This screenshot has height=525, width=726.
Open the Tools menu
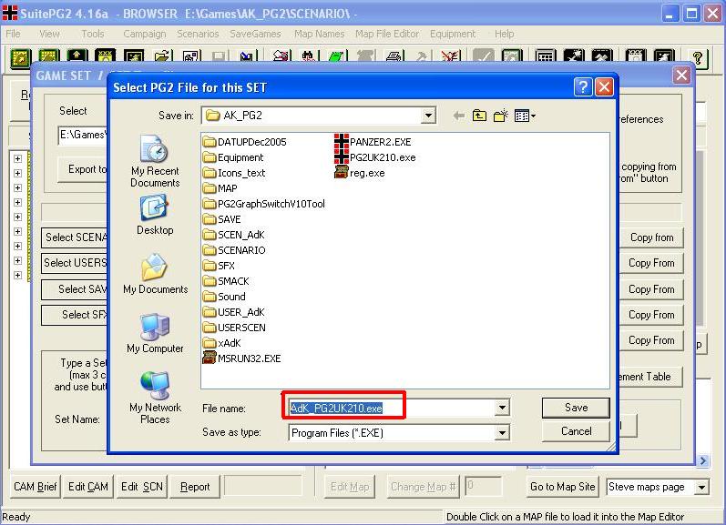(93, 34)
